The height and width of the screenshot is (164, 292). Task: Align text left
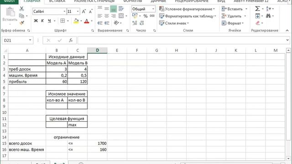(100, 16)
